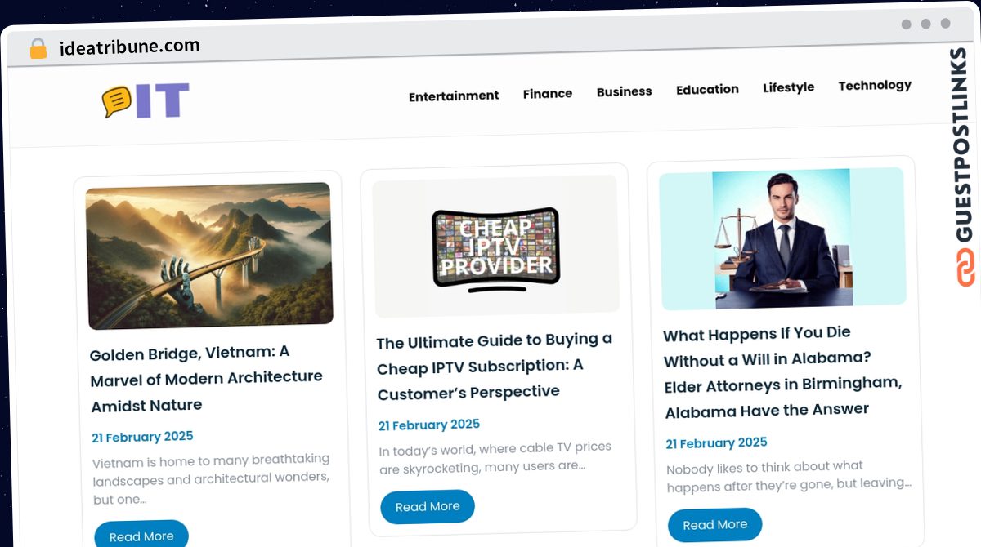
Task: Click Read More under Alabama will article
Action: pos(715,525)
